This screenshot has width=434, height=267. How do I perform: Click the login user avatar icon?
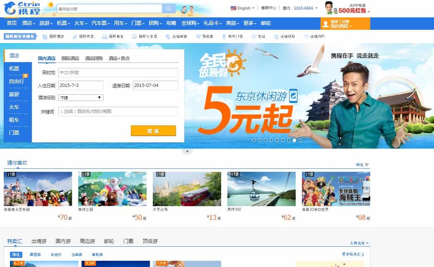(326, 24)
